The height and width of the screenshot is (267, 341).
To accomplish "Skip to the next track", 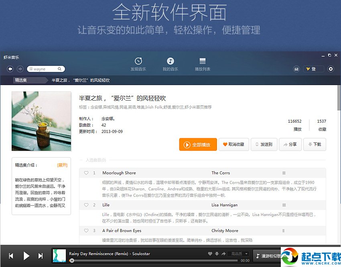I will pos(41,256).
